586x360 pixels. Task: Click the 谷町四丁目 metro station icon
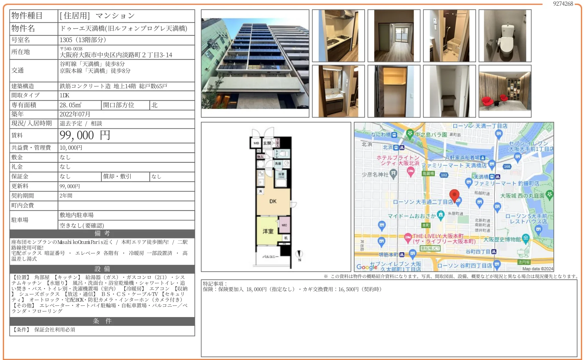[x=494, y=252]
